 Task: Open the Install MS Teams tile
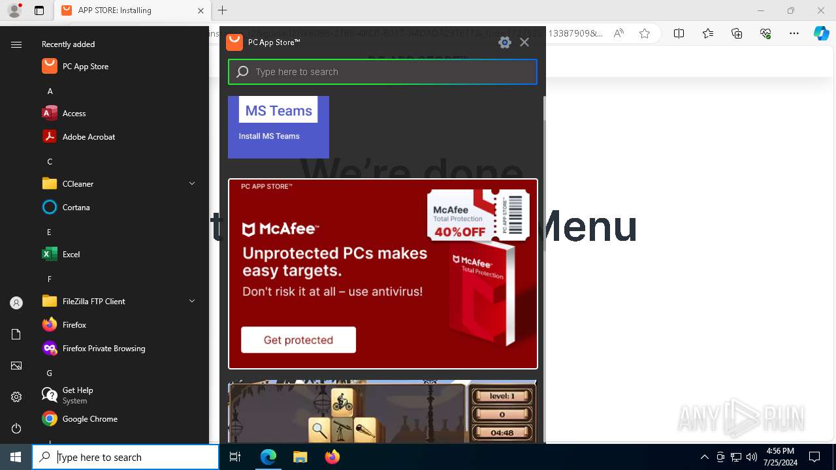[278, 127]
